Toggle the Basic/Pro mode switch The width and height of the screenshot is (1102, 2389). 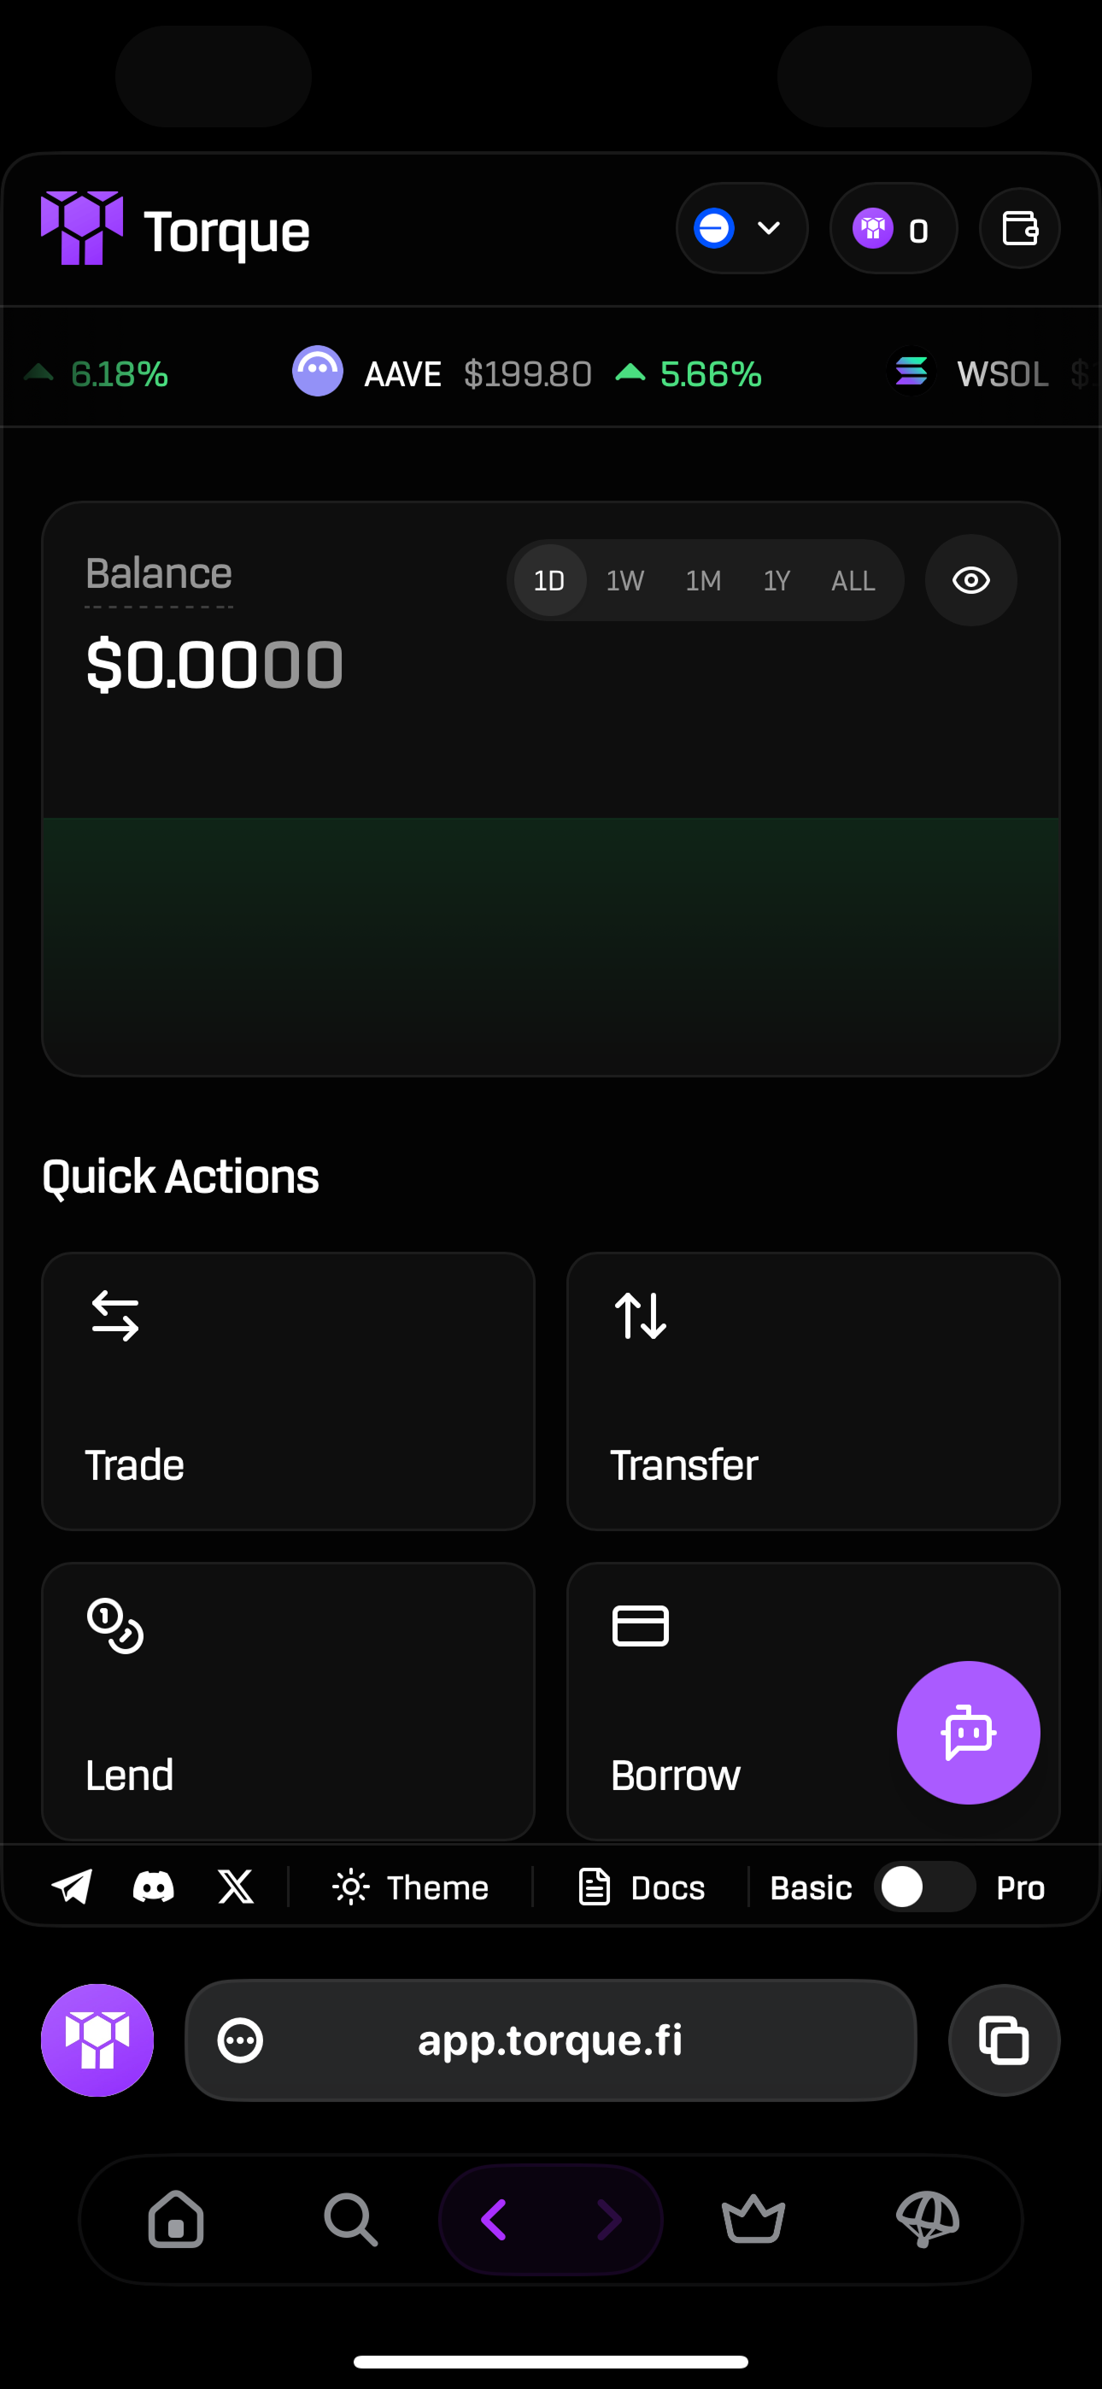click(923, 1887)
